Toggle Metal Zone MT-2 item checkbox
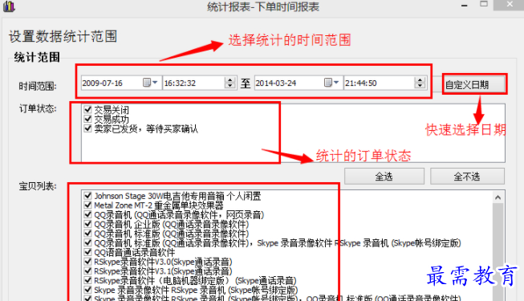 tap(88, 205)
